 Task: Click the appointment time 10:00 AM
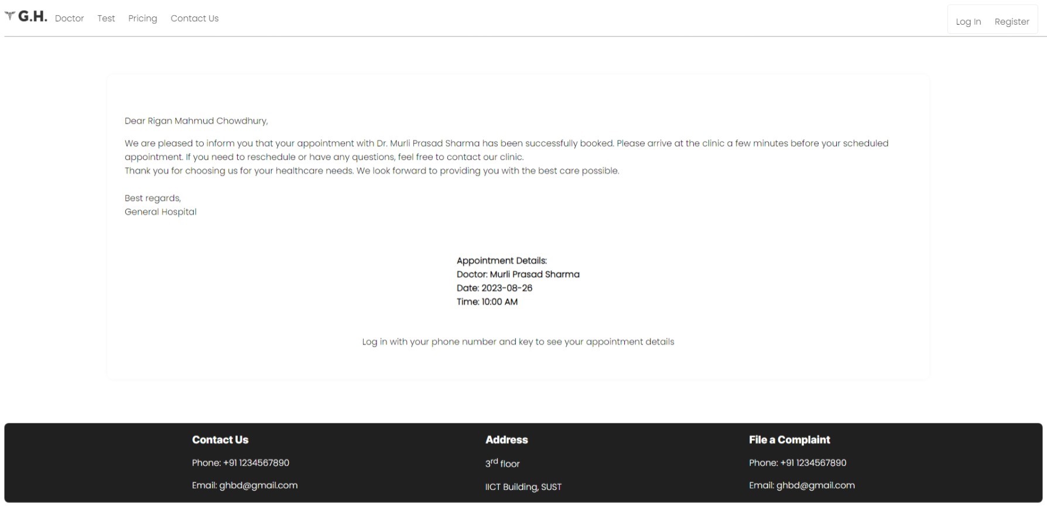tap(499, 302)
